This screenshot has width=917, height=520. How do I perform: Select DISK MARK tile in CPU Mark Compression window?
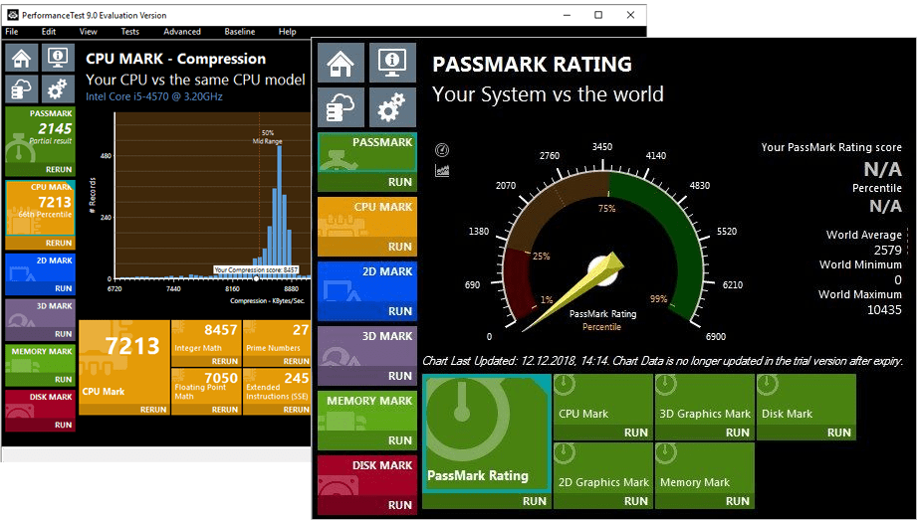coord(41,411)
